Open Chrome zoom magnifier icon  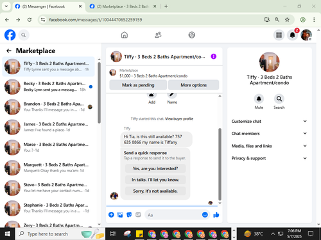tap(277, 20)
